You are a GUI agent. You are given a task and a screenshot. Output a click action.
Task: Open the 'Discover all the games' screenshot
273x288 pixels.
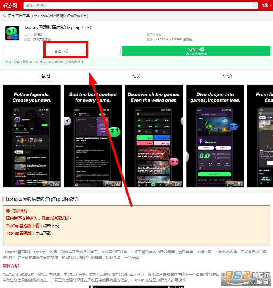click(154, 136)
